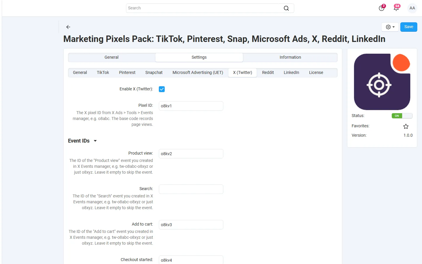Switch to the Pinterest sub-tab

point(127,73)
